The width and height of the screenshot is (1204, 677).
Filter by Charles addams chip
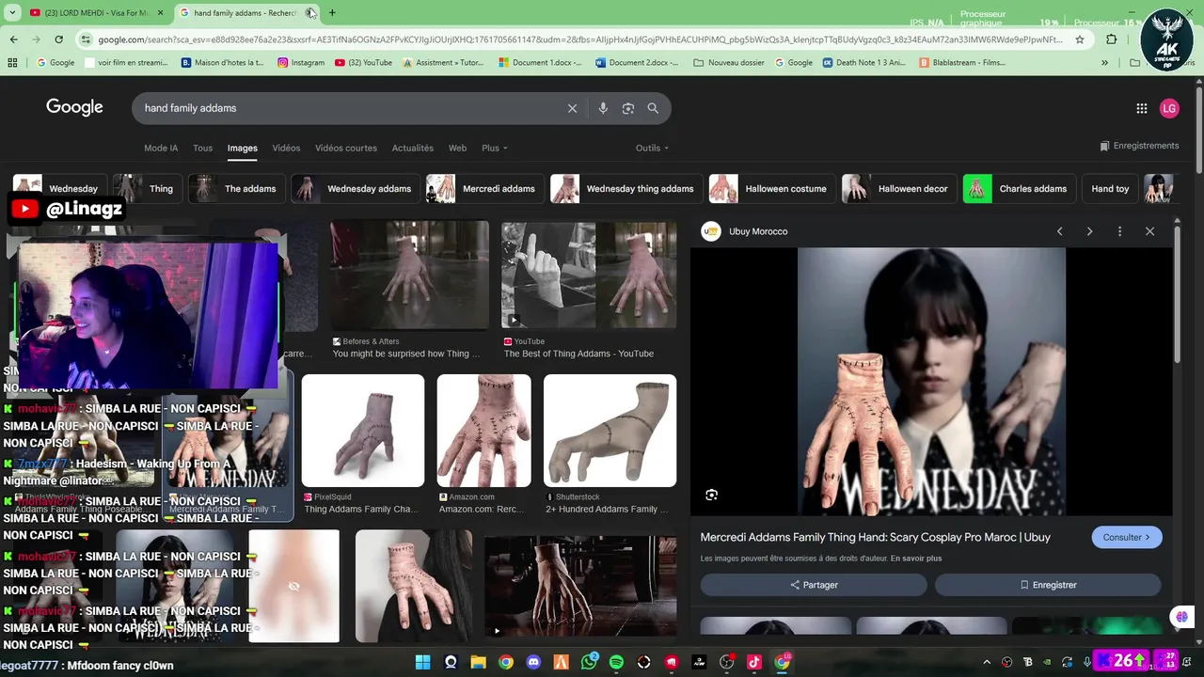[1019, 188]
